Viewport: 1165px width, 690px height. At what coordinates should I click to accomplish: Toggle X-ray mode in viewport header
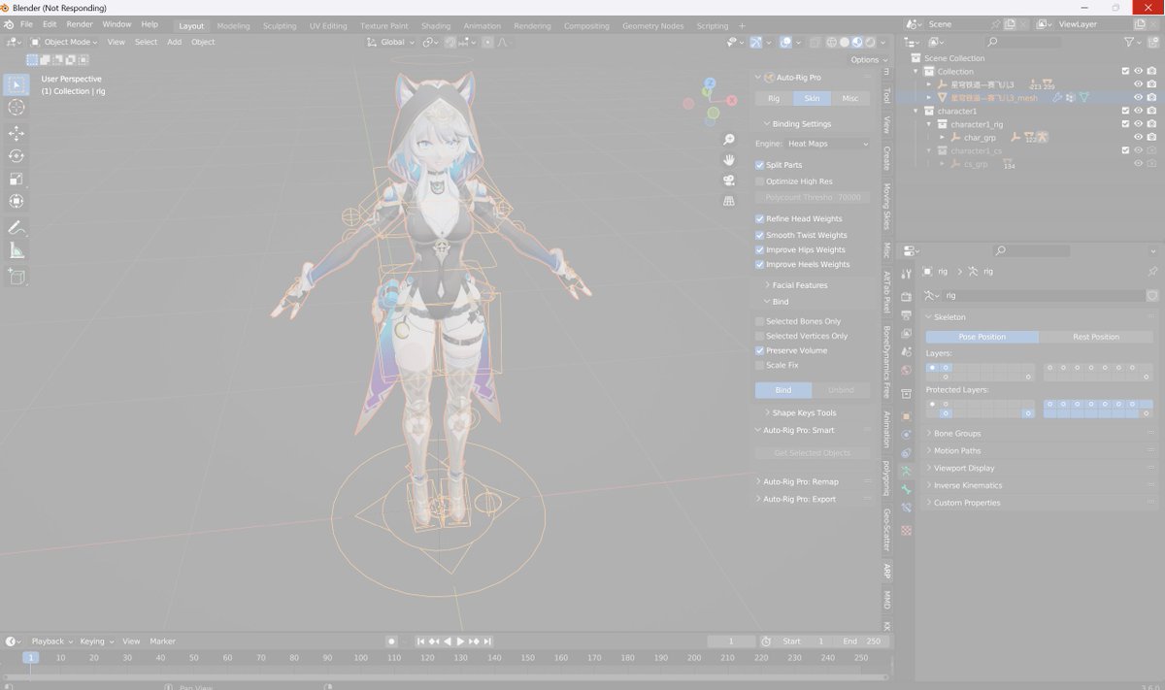[815, 42]
